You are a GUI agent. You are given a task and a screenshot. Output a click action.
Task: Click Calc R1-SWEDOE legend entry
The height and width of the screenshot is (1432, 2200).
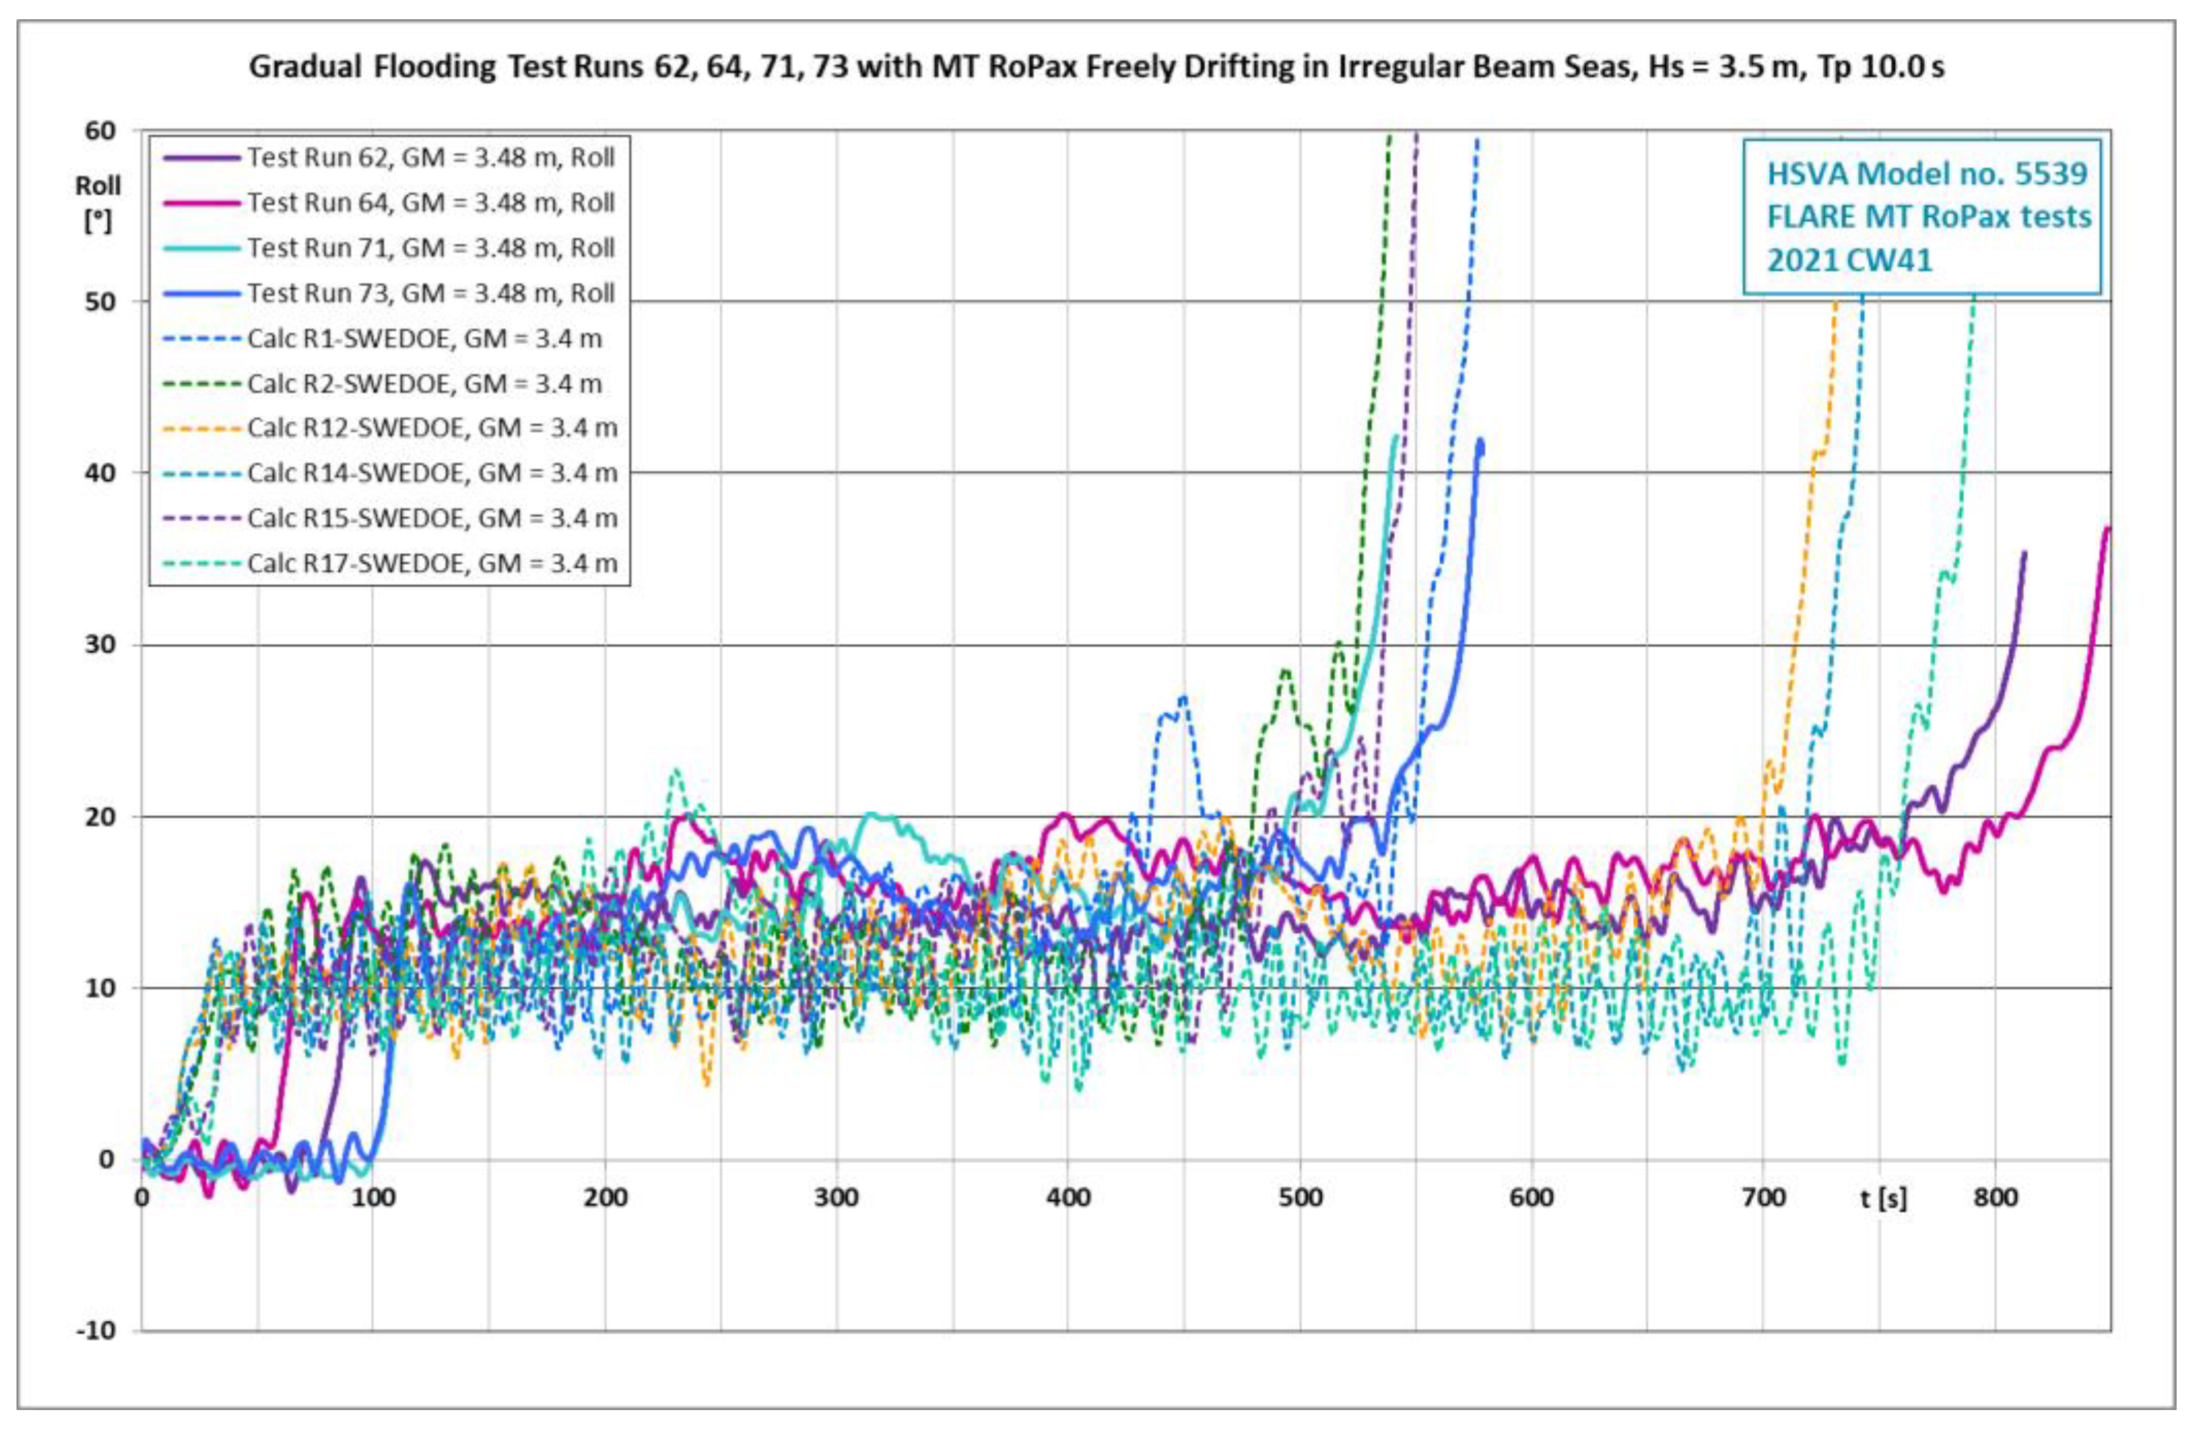pos(424,338)
